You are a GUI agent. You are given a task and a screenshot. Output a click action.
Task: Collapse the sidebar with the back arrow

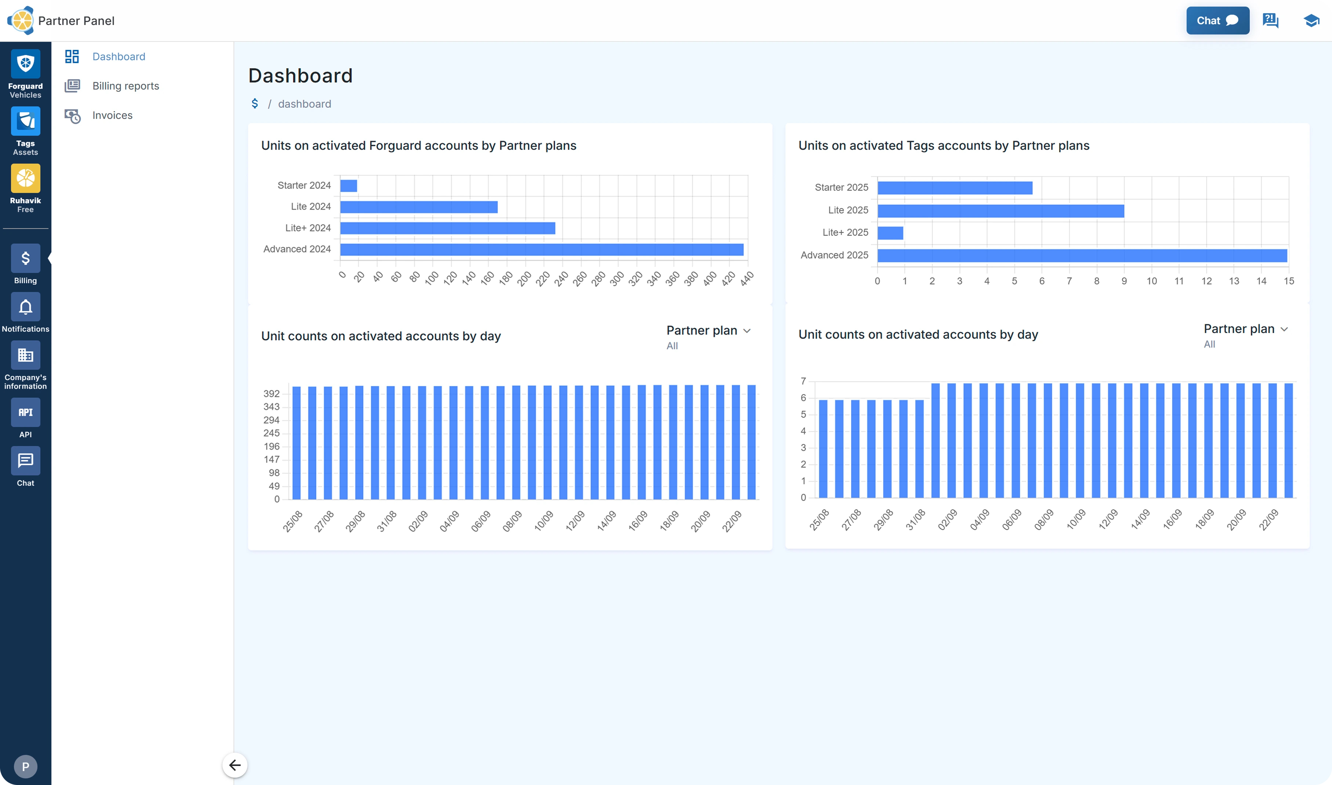[x=235, y=764]
